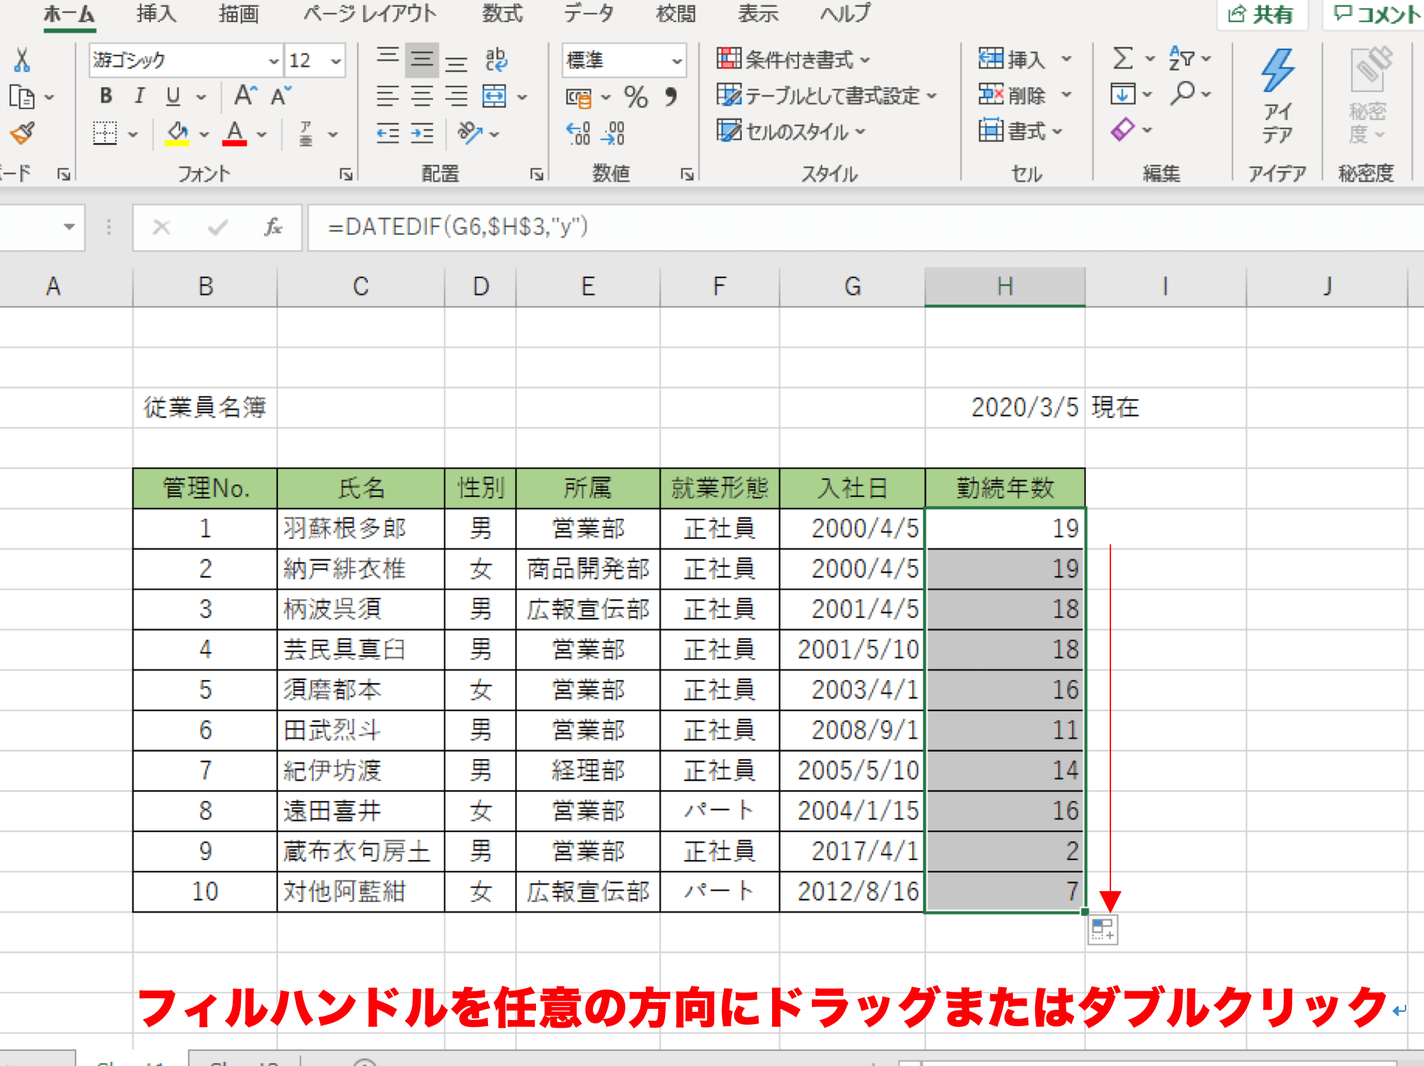The height and width of the screenshot is (1066, 1424).
Task: Expand the number format dropdown 標準
Action: click(677, 61)
